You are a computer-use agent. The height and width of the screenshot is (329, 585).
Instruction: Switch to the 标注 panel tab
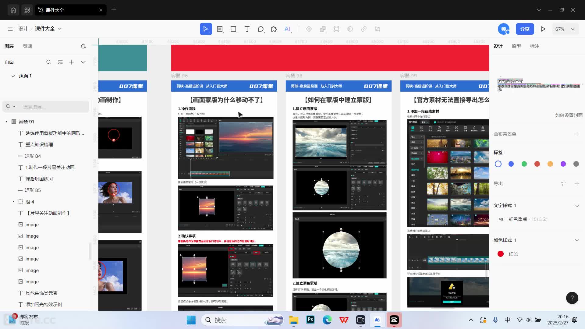pos(535,46)
